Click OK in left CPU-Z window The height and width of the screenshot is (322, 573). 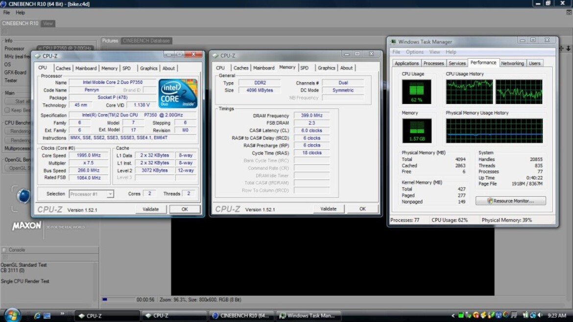coord(185,209)
